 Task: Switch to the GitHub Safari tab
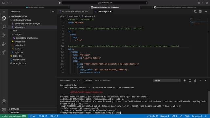click(175, 7)
